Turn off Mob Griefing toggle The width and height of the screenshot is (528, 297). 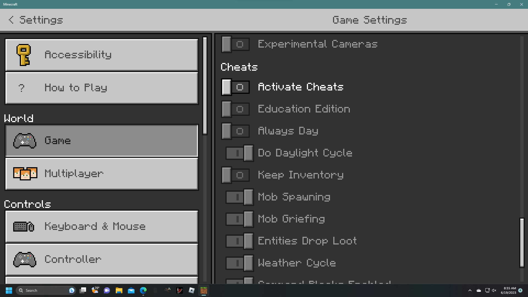240,219
